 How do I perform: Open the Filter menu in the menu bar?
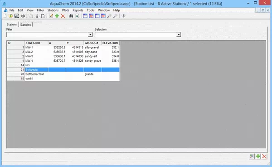pyautogui.click(x=40, y=10)
